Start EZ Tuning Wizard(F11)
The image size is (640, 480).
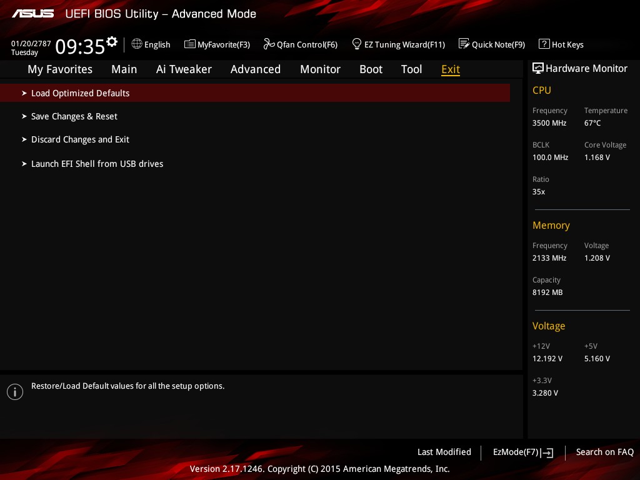[404, 44]
